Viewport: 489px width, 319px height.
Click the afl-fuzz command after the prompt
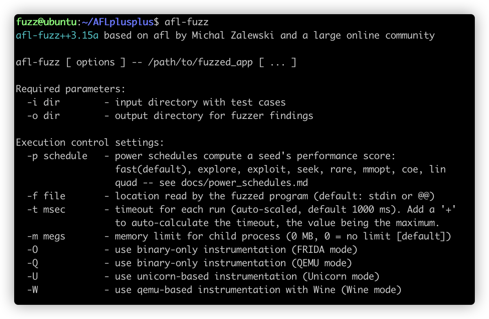[186, 22]
